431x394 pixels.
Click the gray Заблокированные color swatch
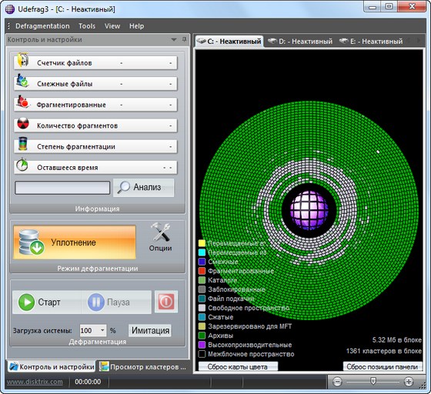tap(202, 289)
